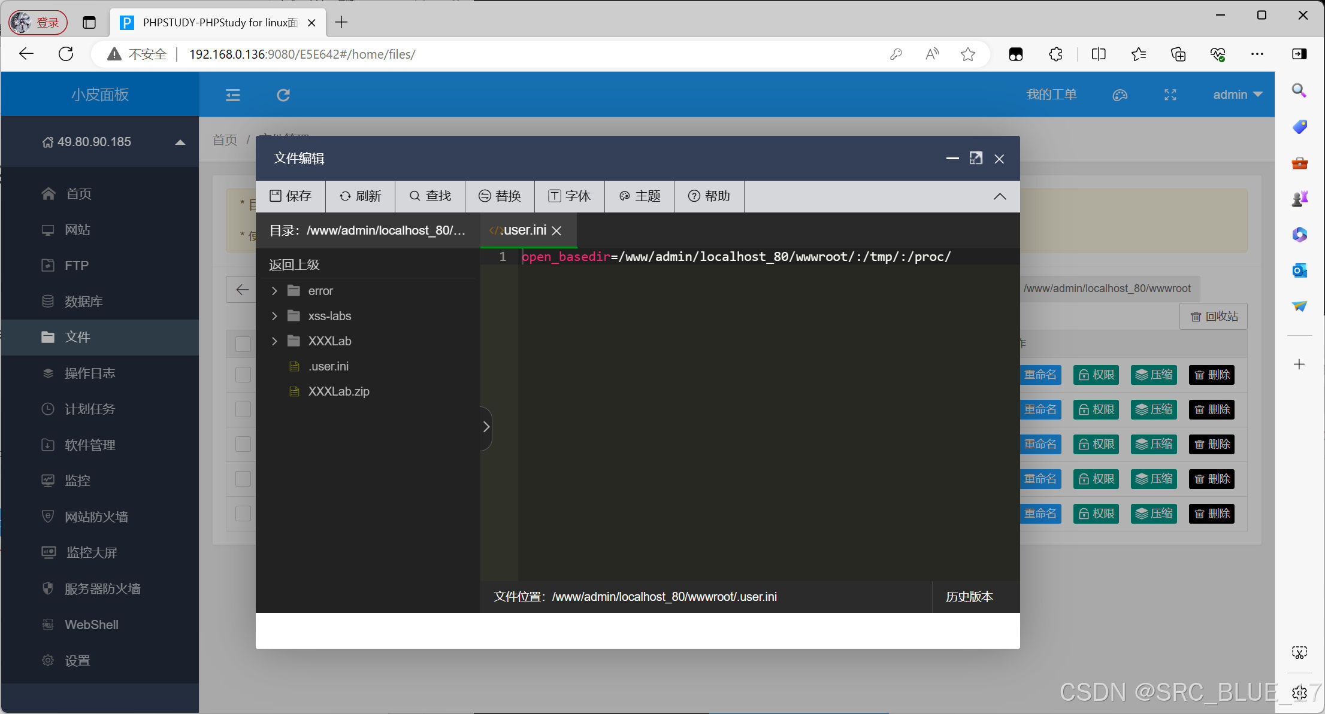Screen dimensions: 1325x714
Task: Open the admin user dropdown
Action: point(1237,95)
